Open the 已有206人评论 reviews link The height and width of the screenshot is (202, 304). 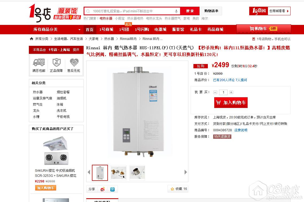click(224, 80)
